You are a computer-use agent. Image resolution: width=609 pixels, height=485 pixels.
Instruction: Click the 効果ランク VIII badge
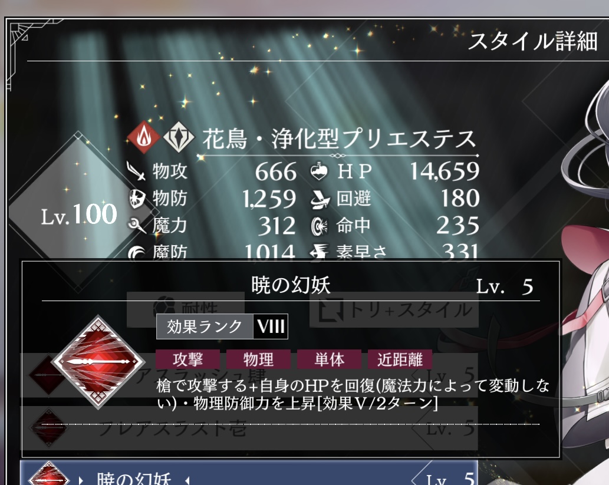pyautogui.click(x=222, y=326)
